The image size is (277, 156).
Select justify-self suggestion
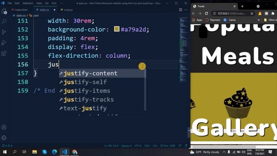point(102,82)
